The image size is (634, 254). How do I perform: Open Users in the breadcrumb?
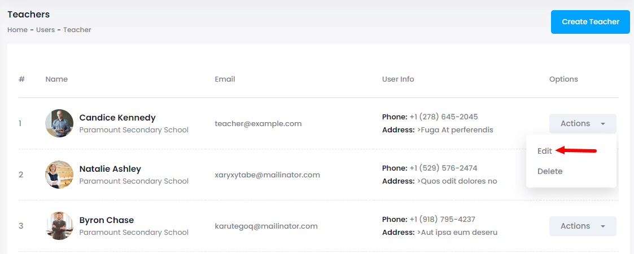point(45,30)
